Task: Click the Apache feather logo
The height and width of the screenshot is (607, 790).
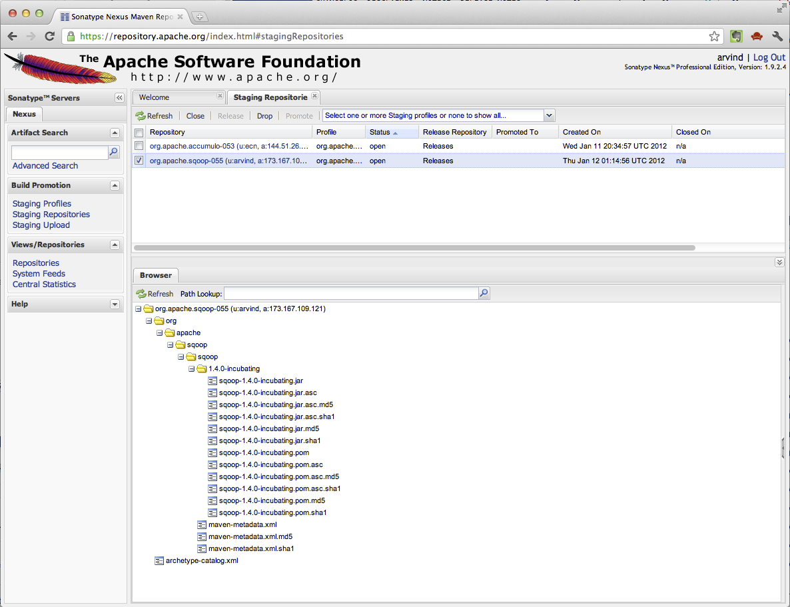Action: (60, 67)
